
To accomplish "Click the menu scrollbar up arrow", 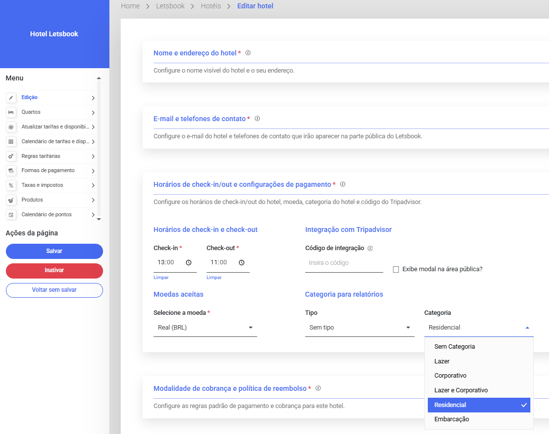I will pyautogui.click(x=99, y=78).
